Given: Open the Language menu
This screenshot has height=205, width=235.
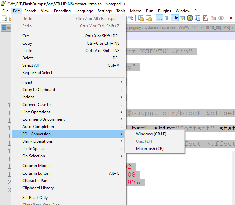Looking at the screenshot, I should pyautogui.click(x=84, y=11).
